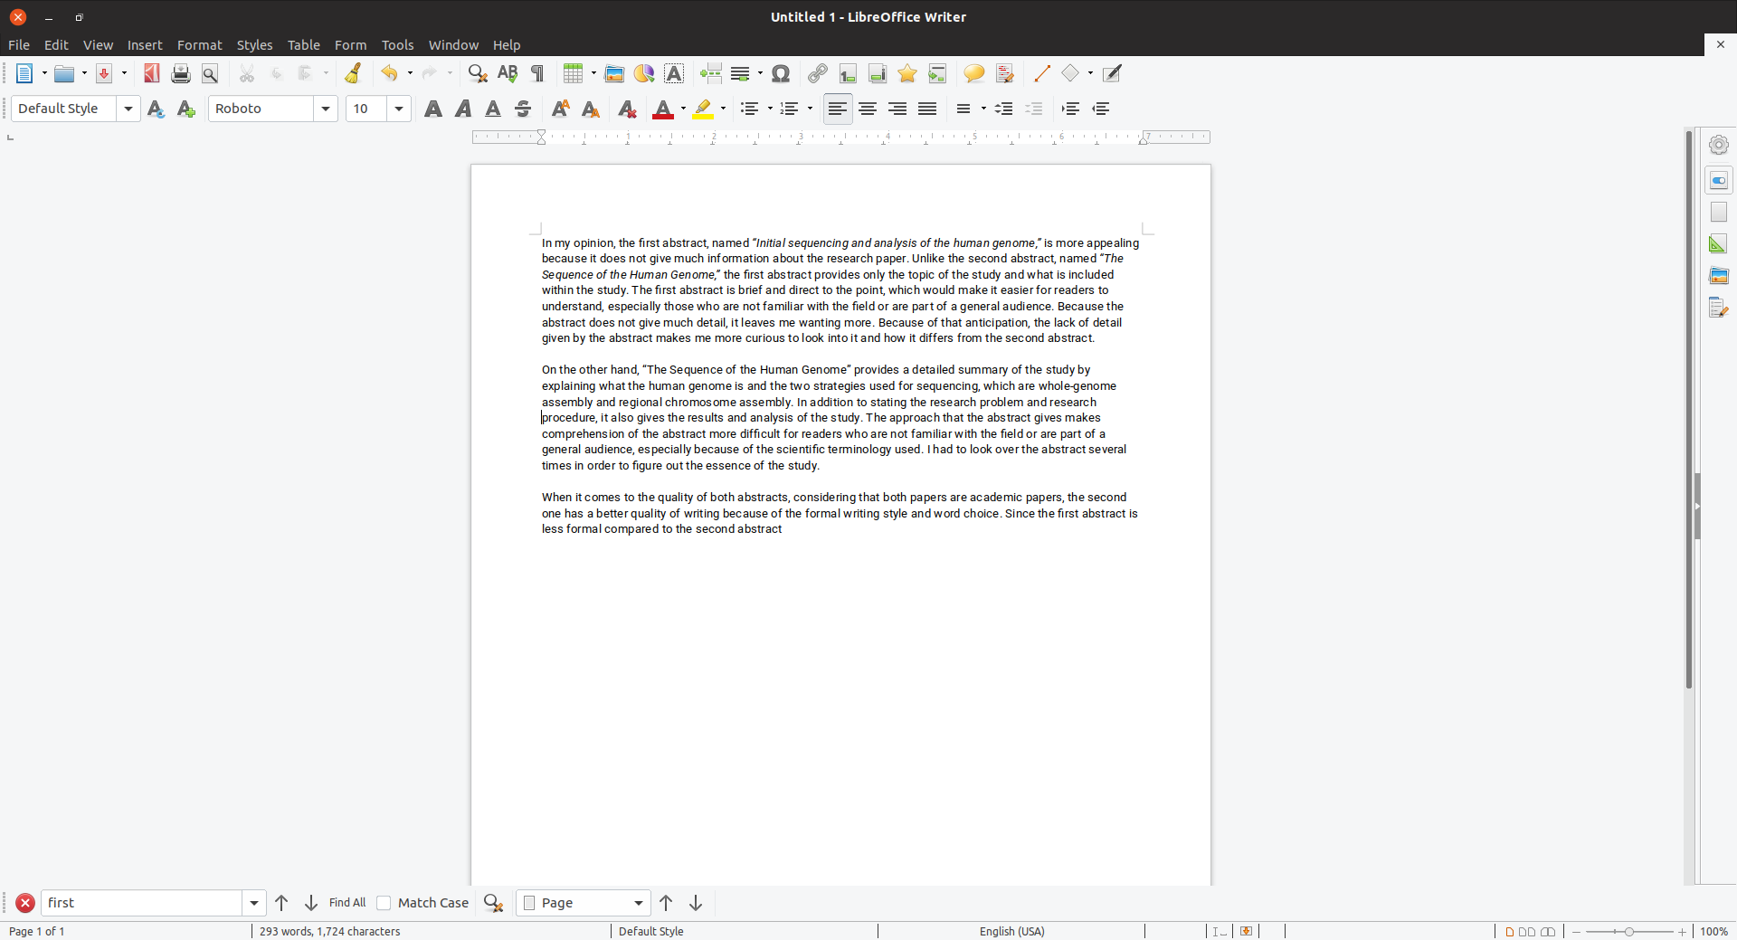Insert chart icon
This screenshot has width=1737, height=940.
pos(644,74)
